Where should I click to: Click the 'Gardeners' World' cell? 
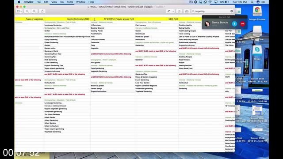point(51,51)
